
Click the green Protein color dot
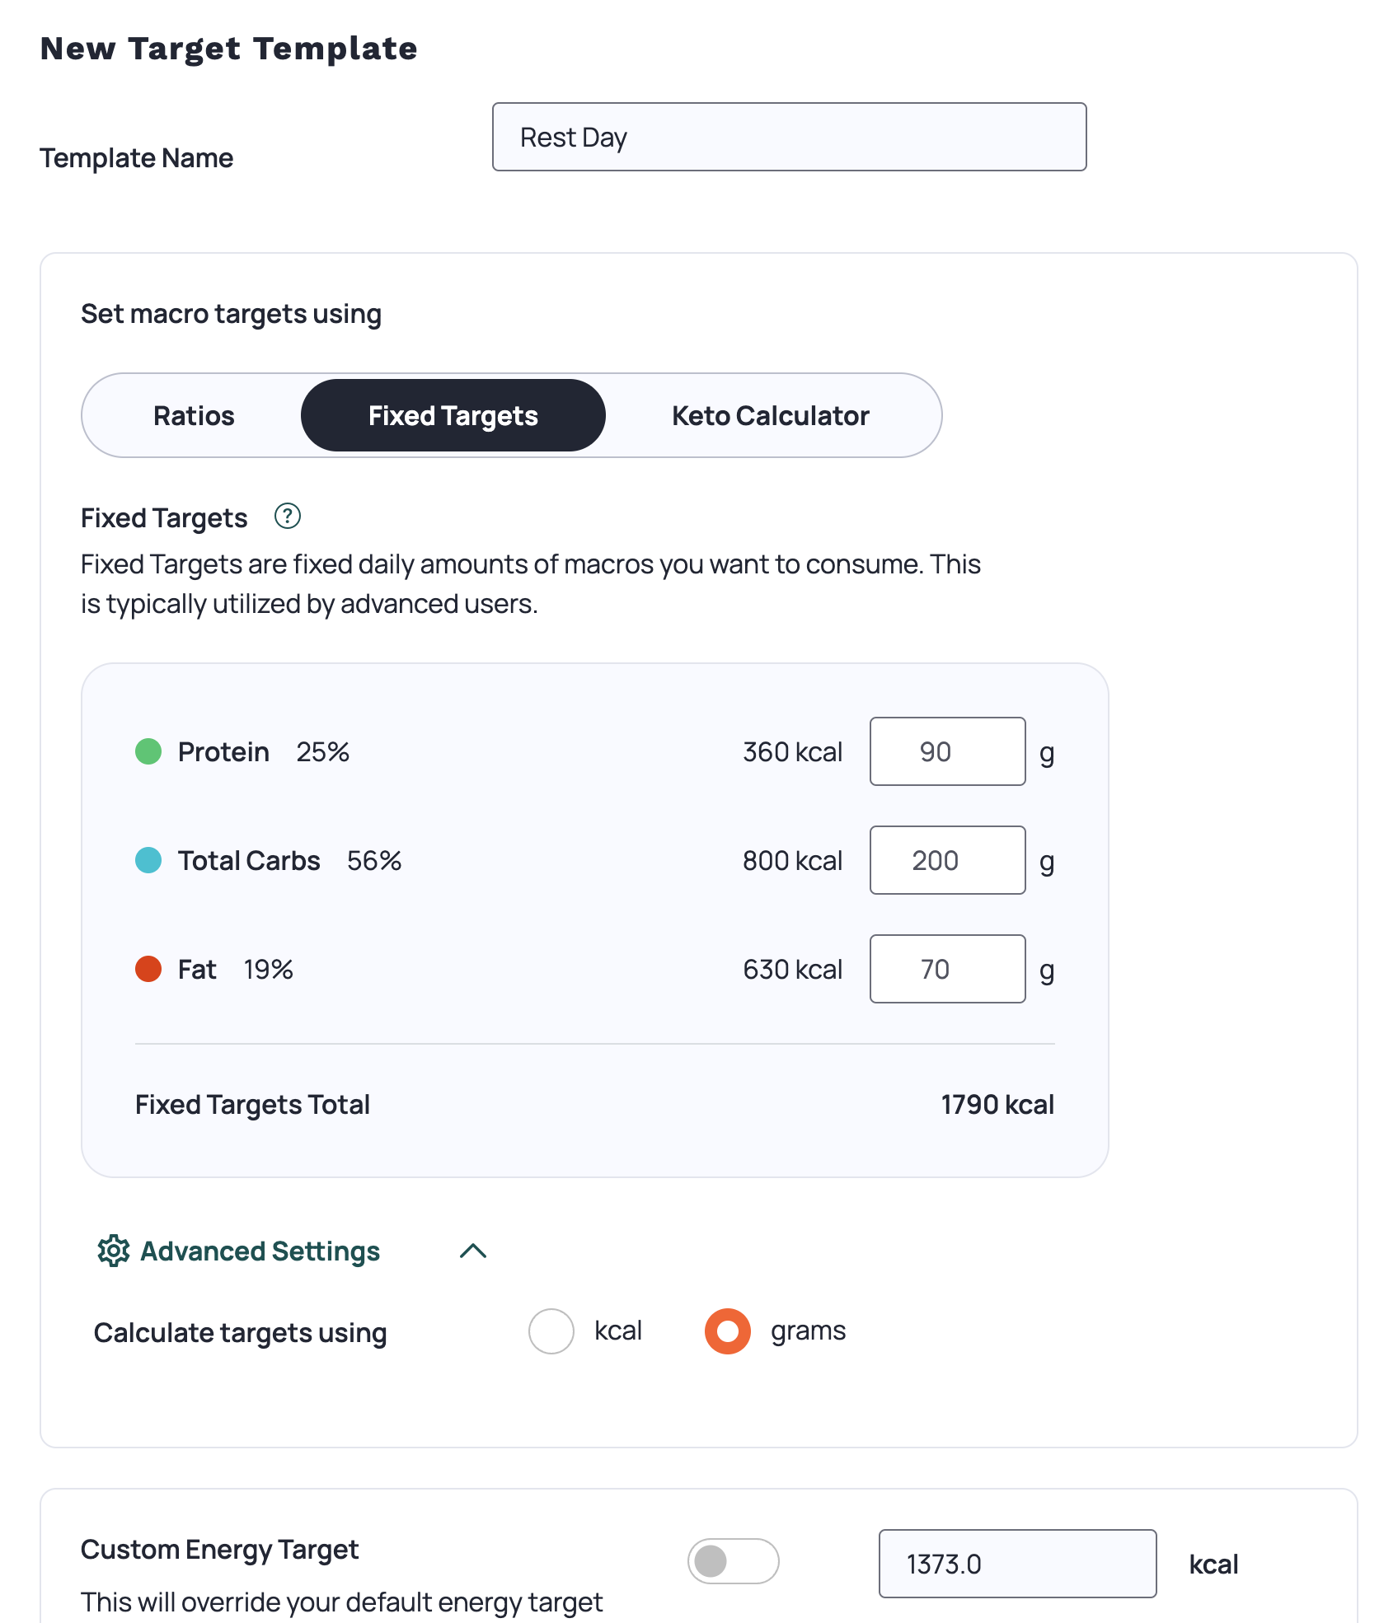coord(148,751)
